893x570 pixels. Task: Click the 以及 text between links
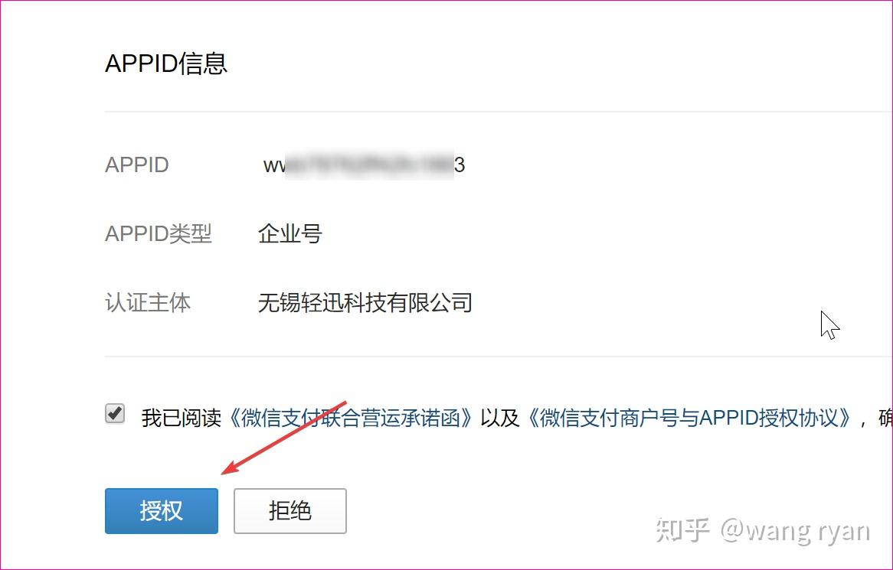[500, 418]
